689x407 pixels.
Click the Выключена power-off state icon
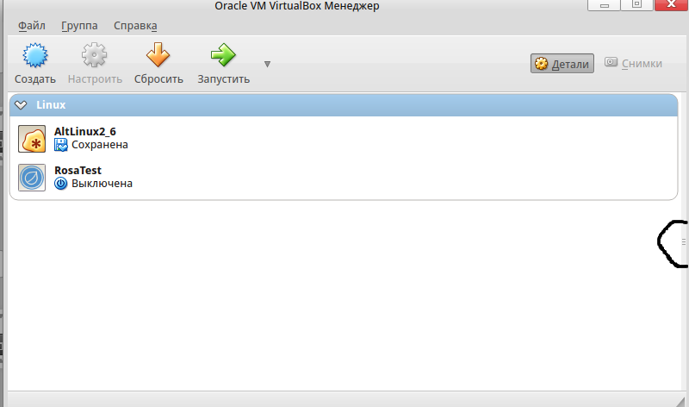(60, 184)
